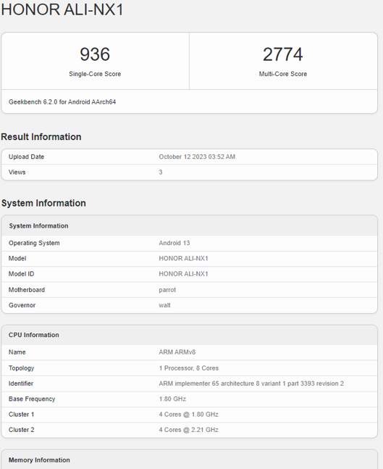Click the Motherboard label
Viewport: 383px width, 469px height.
(27, 290)
